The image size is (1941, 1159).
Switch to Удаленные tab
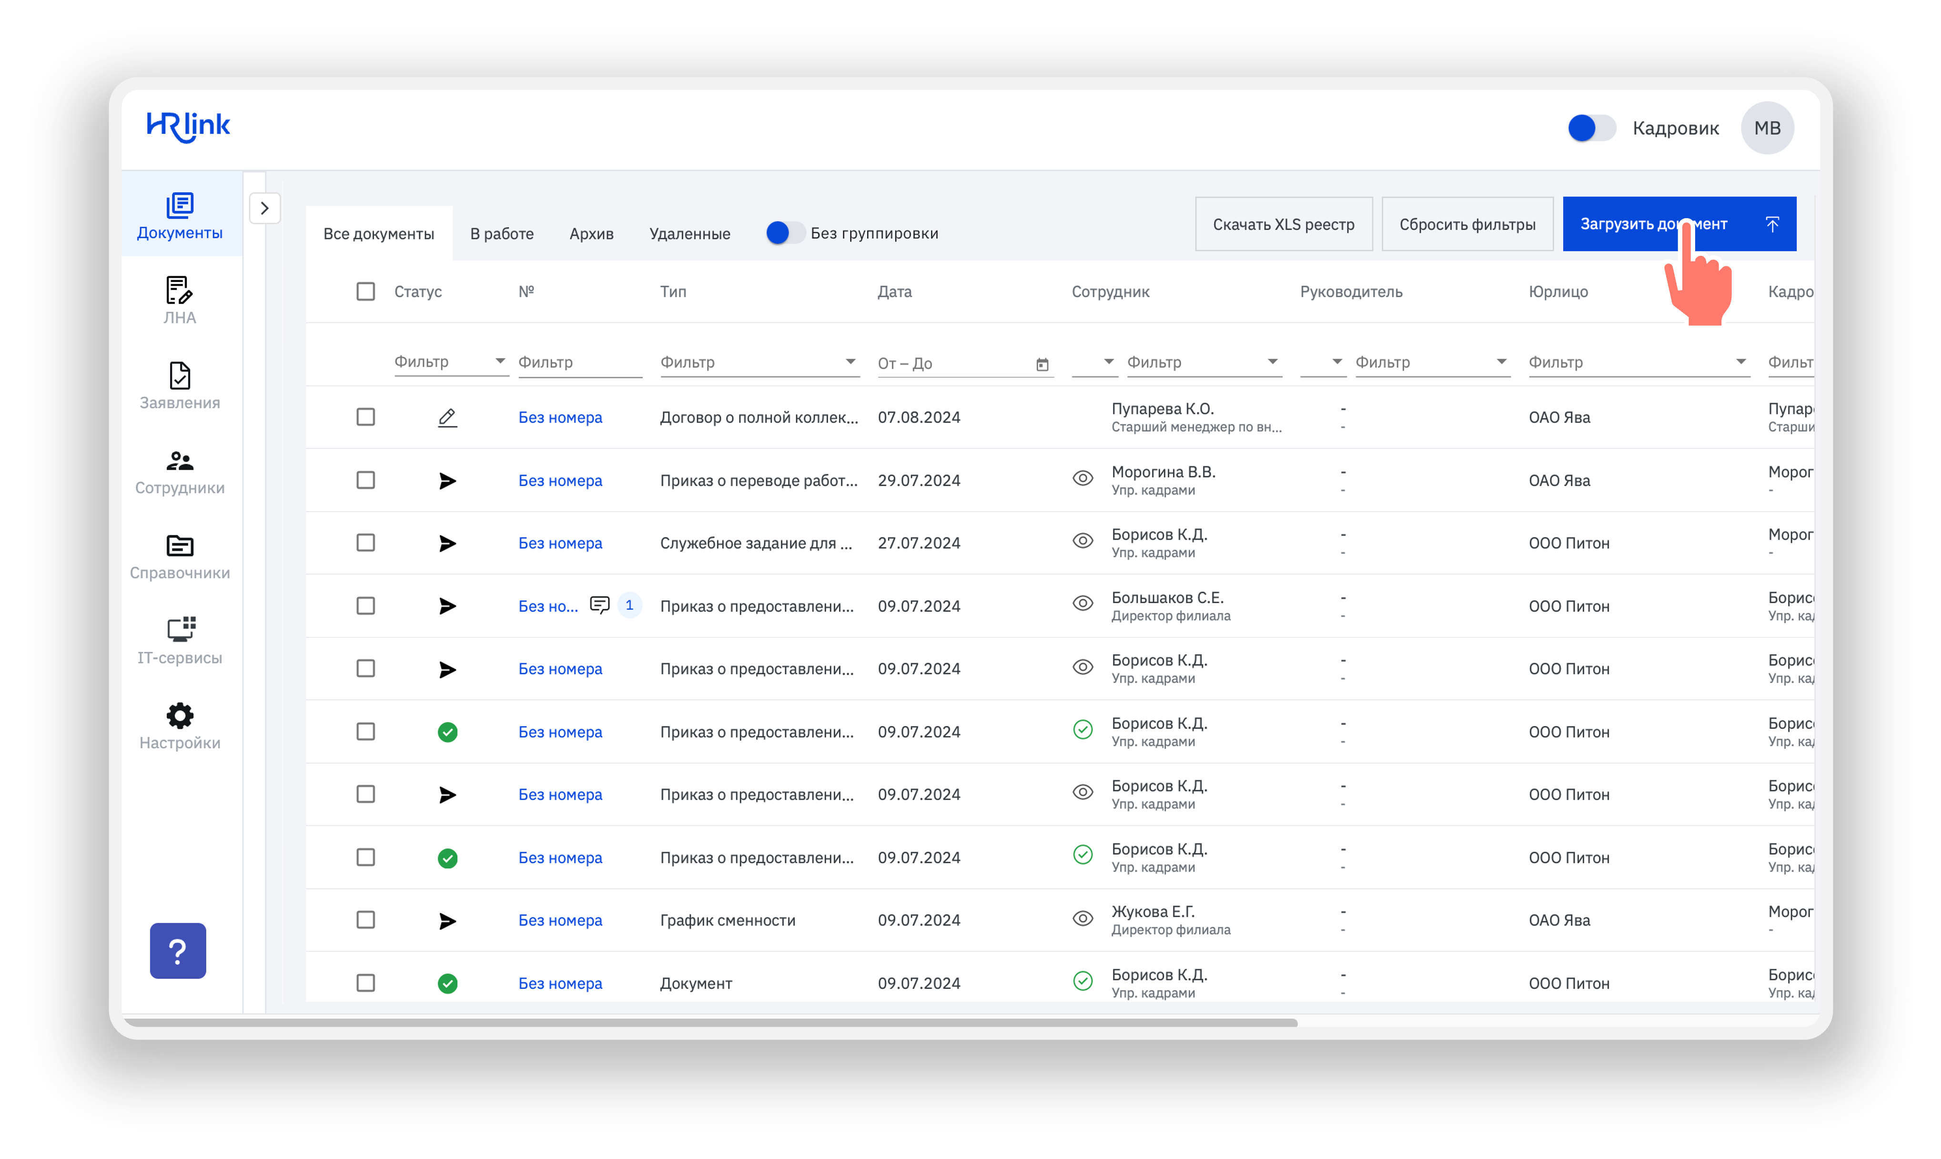tap(690, 233)
